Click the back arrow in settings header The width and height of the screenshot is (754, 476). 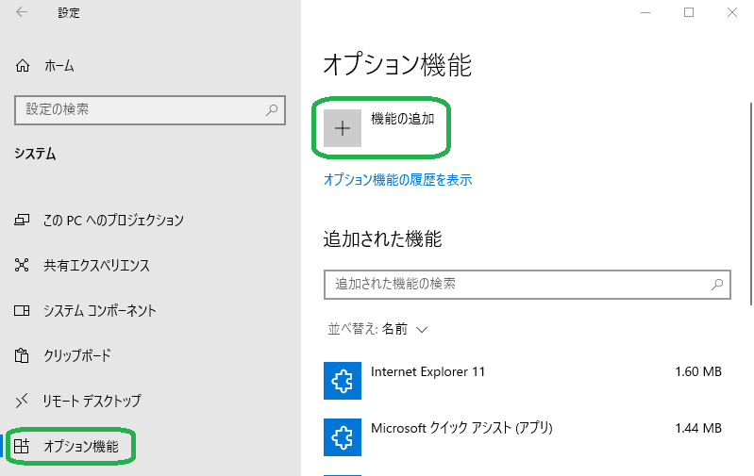click(22, 12)
